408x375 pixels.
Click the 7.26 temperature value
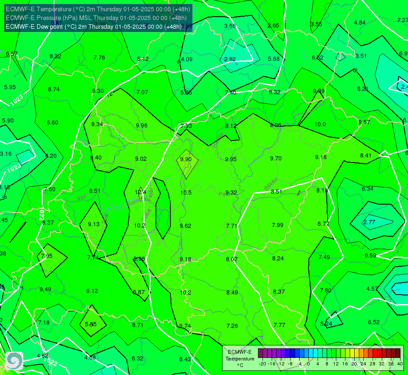tap(232, 326)
